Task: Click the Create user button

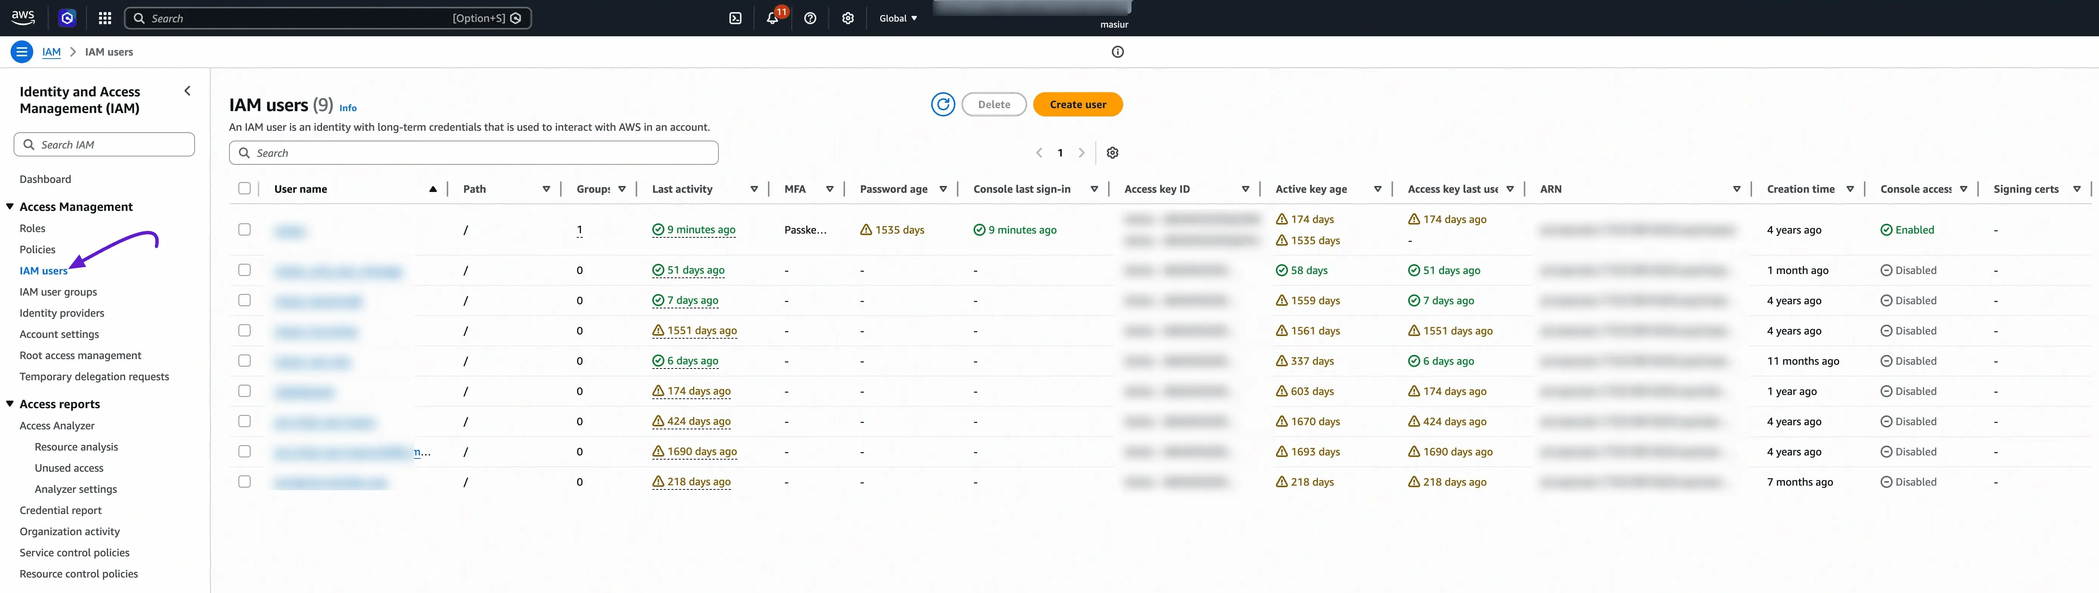Action: point(1077,104)
